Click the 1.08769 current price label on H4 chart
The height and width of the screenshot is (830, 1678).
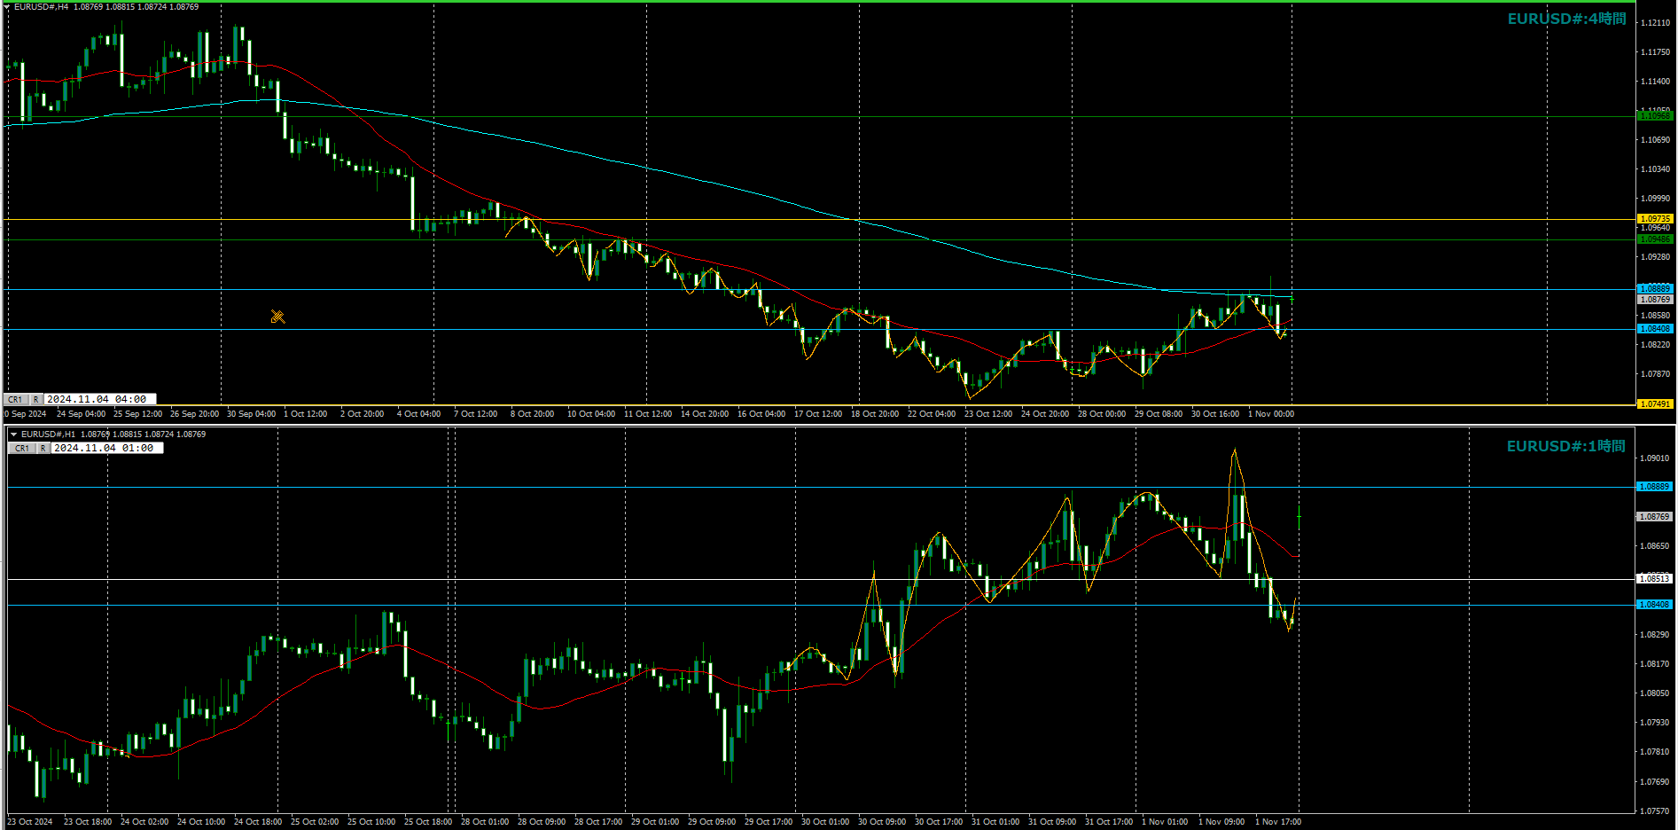pos(1654,300)
